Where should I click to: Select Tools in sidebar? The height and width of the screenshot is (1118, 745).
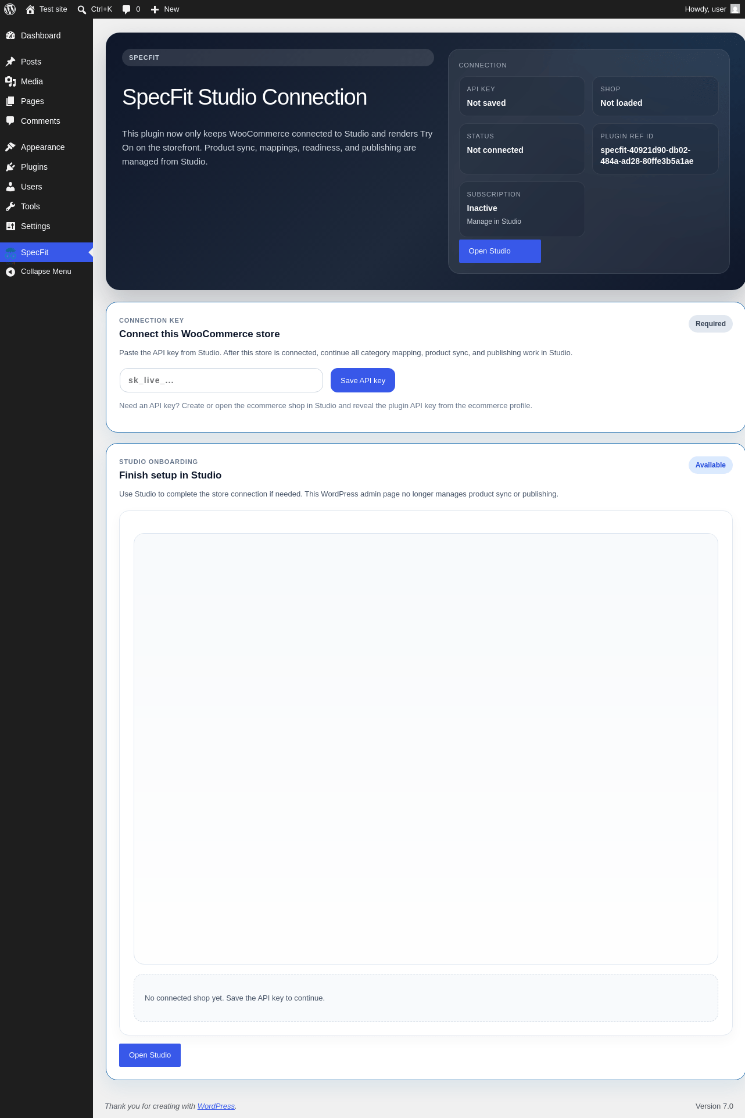(46, 206)
